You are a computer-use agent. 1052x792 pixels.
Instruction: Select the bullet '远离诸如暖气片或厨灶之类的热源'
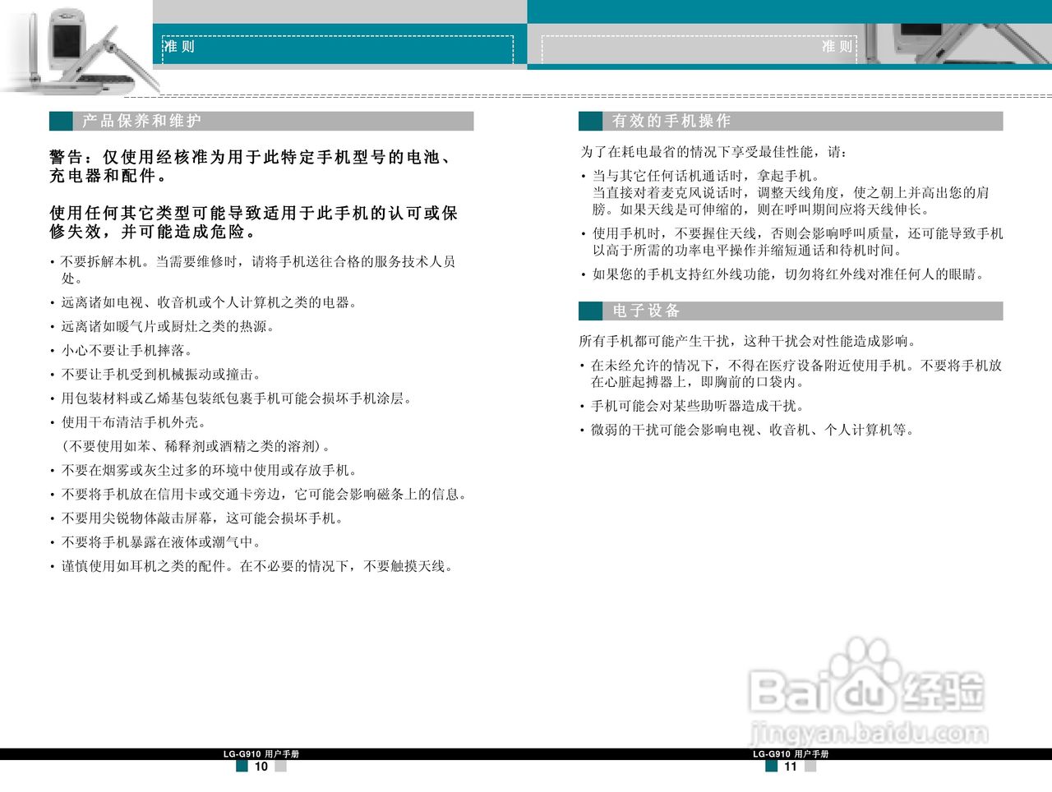click(163, 326)
